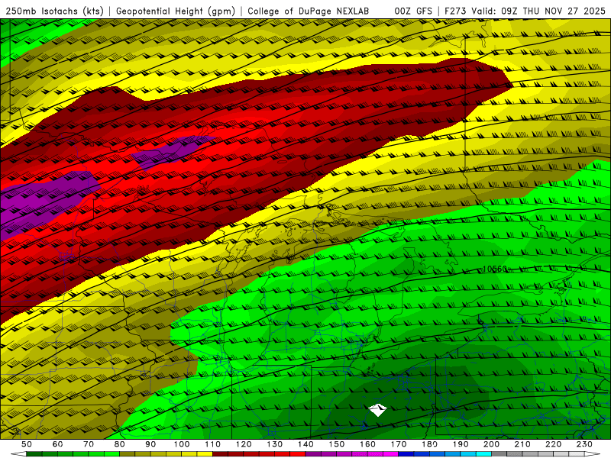Click the 'F273' forecast hour text
The width and height of the screenshot is (611, 458).
pos(456,11)
